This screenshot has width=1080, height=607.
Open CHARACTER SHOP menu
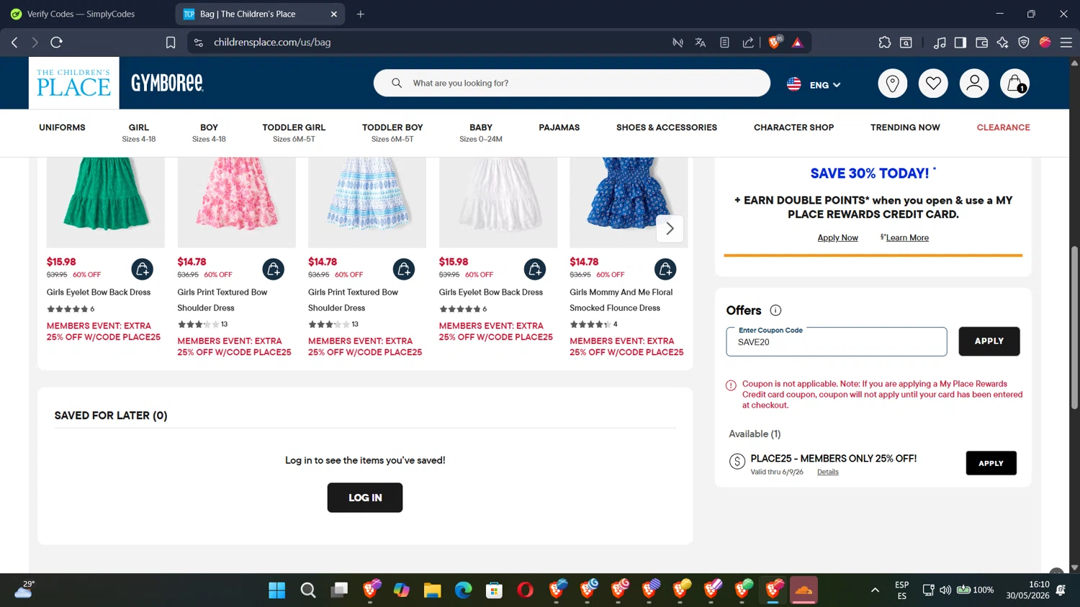point(793,127)
